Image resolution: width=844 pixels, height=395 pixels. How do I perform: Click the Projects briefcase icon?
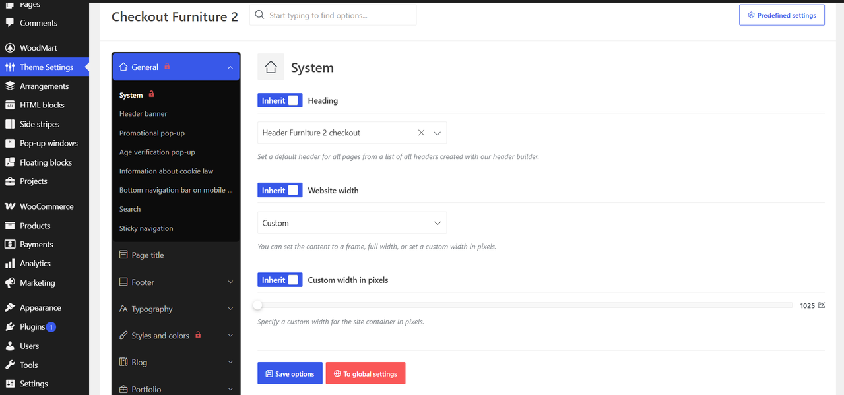click(x=10, y=181)
